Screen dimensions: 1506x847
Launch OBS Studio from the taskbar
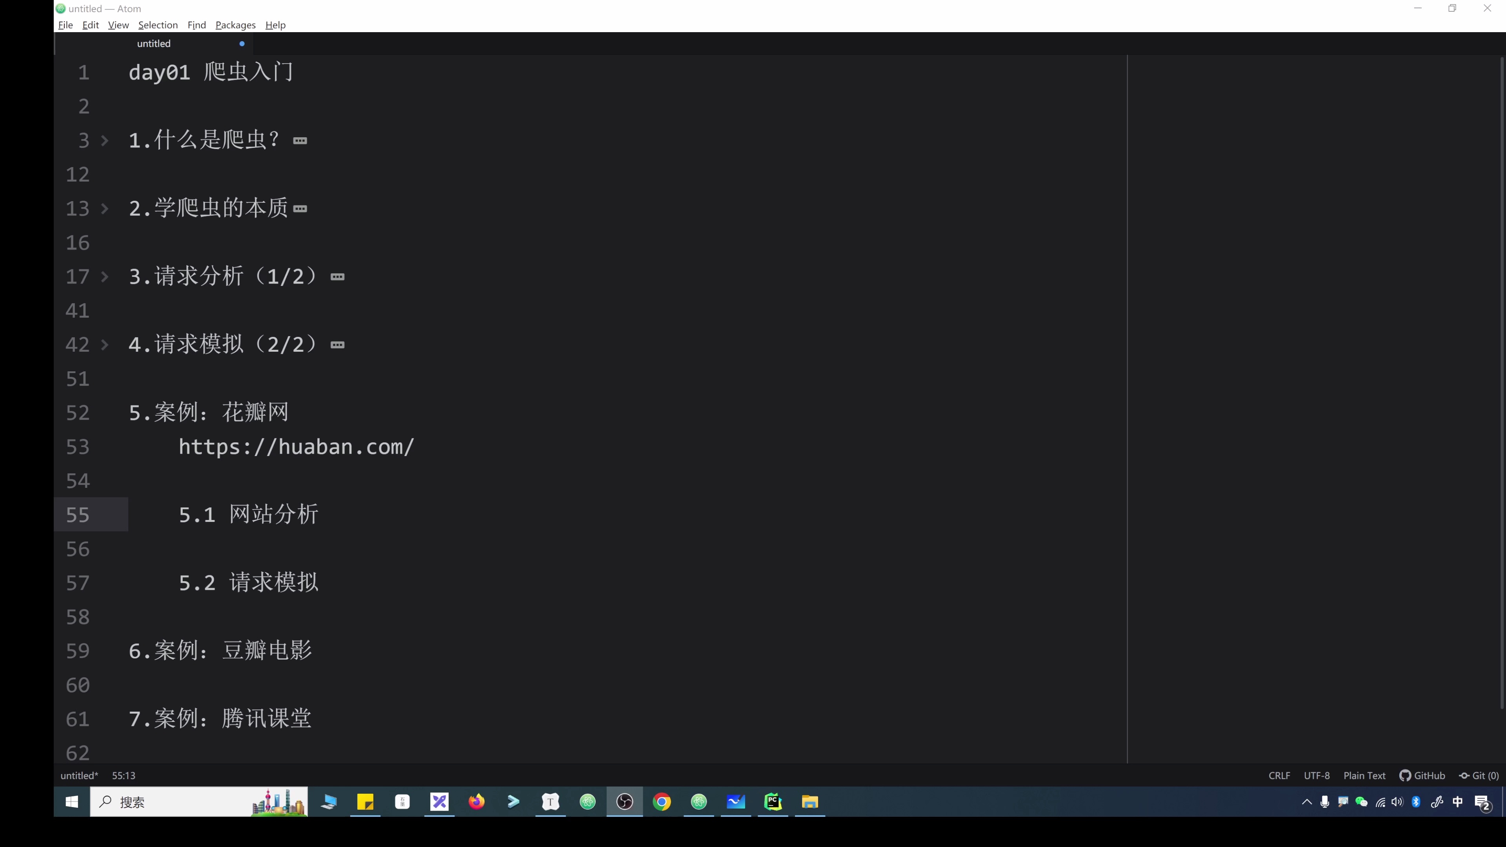[x=624, y=802]
